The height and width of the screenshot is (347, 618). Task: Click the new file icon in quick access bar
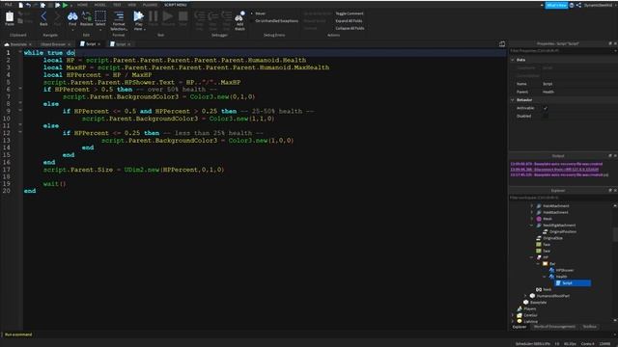click(x=21, y=5)
